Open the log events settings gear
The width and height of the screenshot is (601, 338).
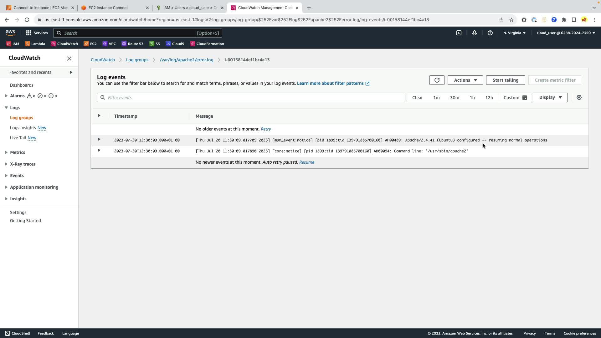579,97
